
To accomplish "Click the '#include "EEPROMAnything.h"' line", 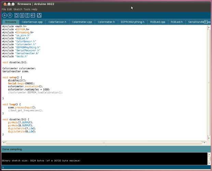I will pyautogui.click(x=21, y=47).
